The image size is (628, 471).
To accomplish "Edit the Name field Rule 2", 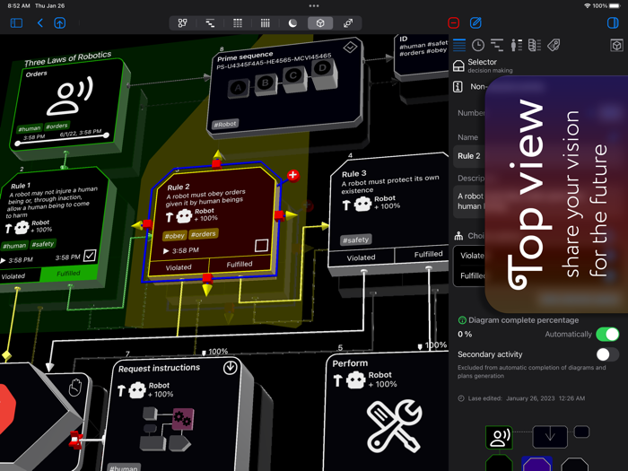I will [469, 156].
